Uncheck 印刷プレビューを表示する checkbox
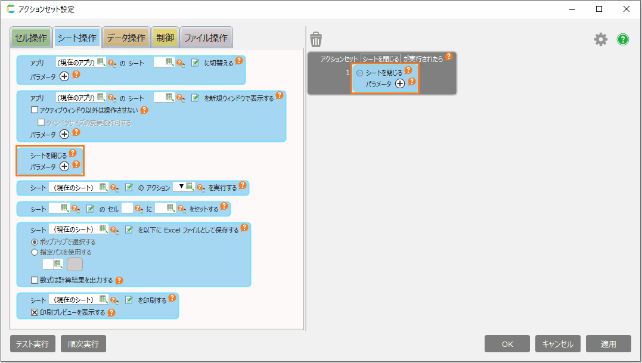The image size is (642, 363). pos(35,312)
